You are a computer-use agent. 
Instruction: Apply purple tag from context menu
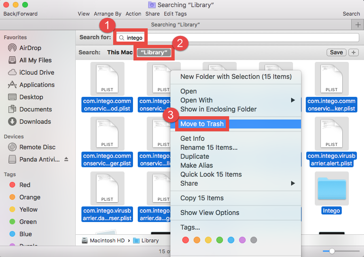242,240
